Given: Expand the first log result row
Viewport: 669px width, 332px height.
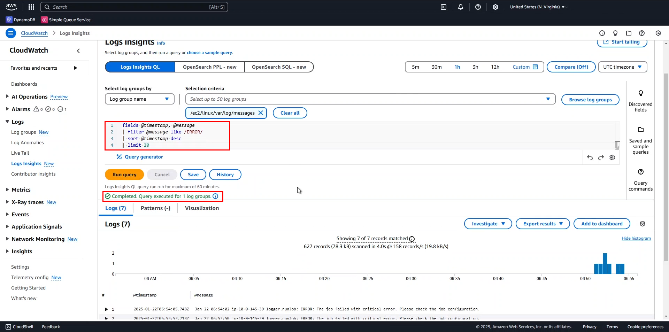Looking at the screenshot, I should [x=106, y=309].
